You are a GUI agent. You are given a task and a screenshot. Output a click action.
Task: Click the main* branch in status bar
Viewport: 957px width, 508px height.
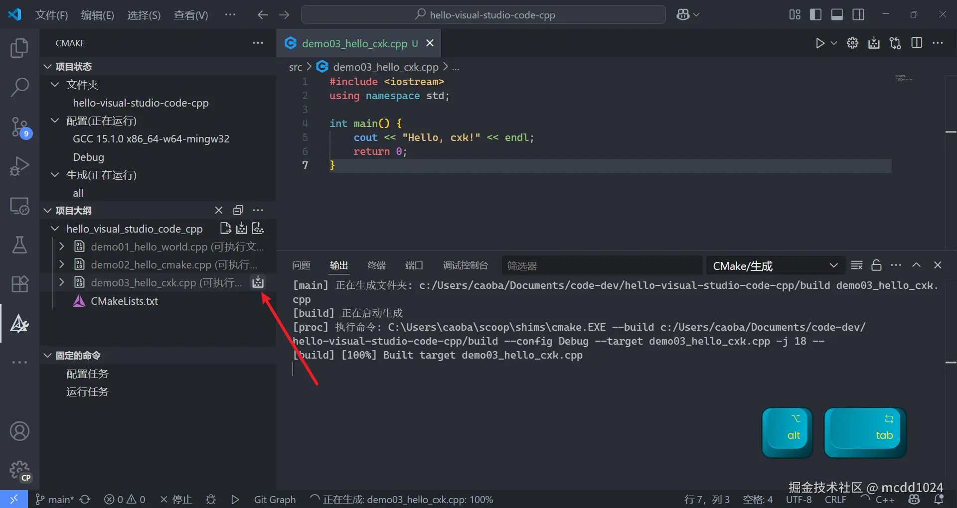tap(55, 500)
